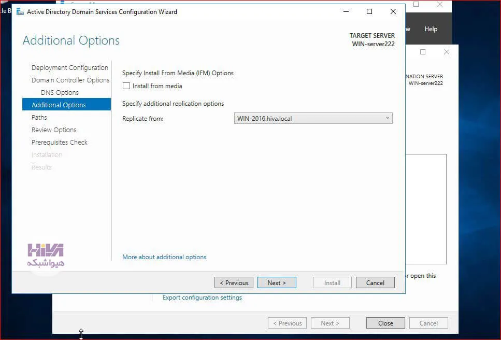Click the AD DS wizard title icon
This screenshot has height=340, width=501.
tap(20, 12)
